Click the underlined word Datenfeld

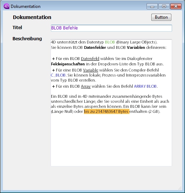click(x=90, y=59)
